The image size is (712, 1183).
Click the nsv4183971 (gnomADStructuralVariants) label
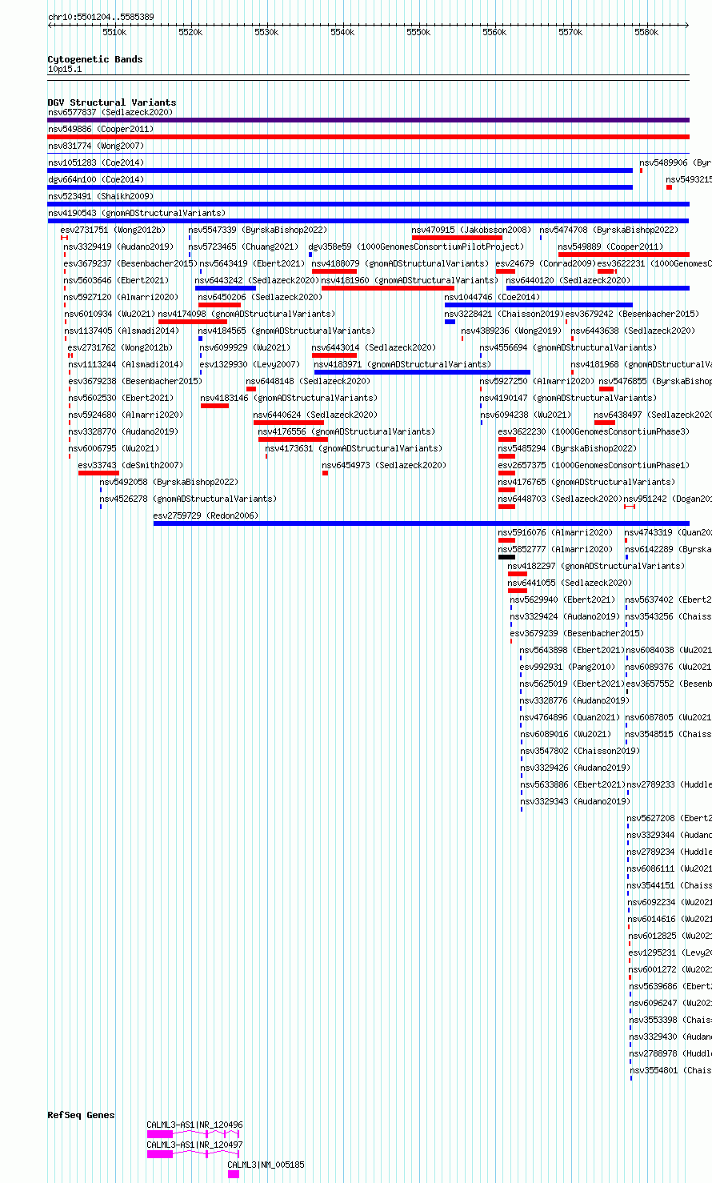click(x=402, y=364)
